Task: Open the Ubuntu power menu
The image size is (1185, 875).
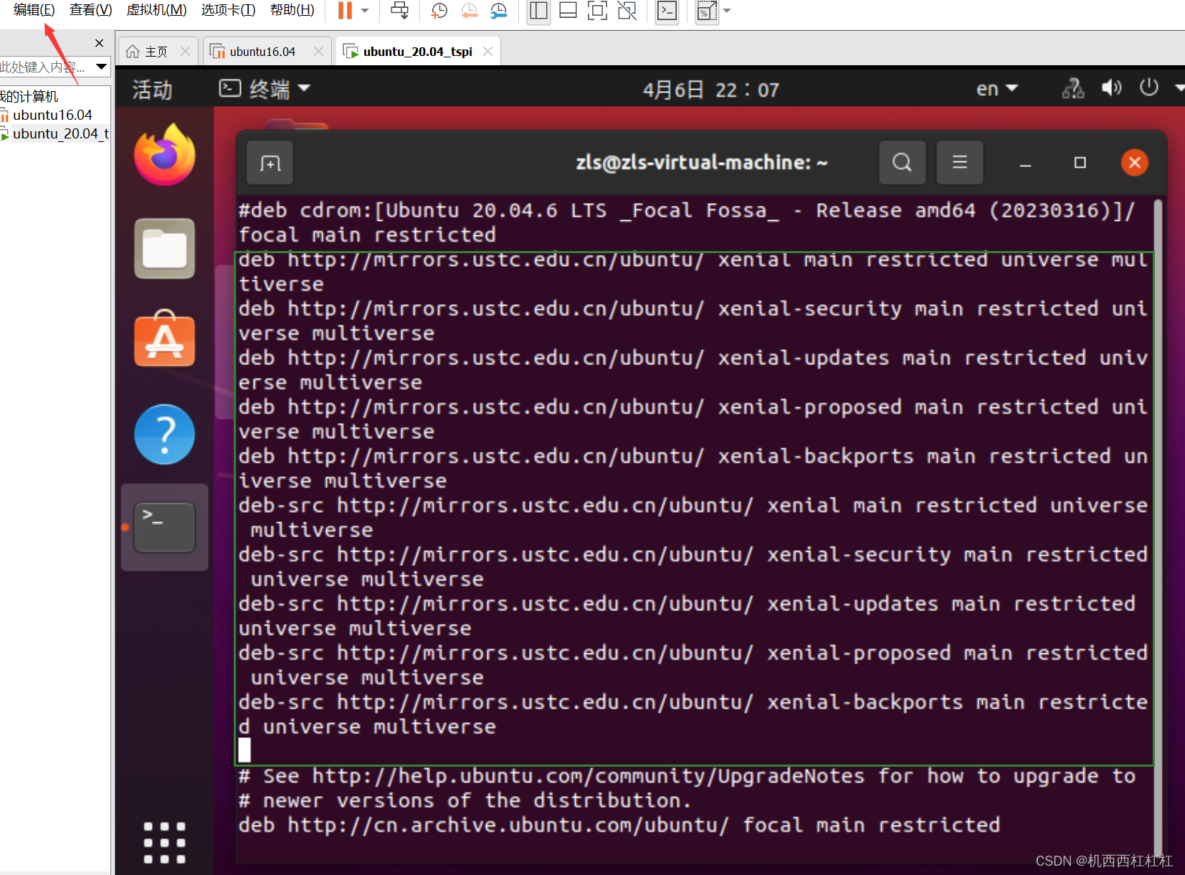Action: 1148,87
